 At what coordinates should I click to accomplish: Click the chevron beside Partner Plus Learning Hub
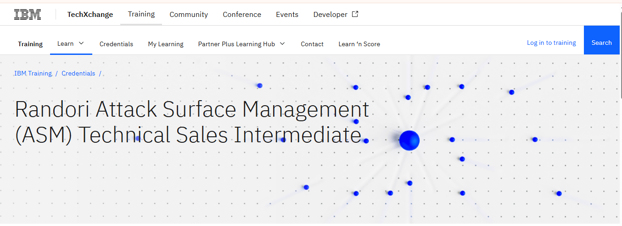(x=282, y=44)
